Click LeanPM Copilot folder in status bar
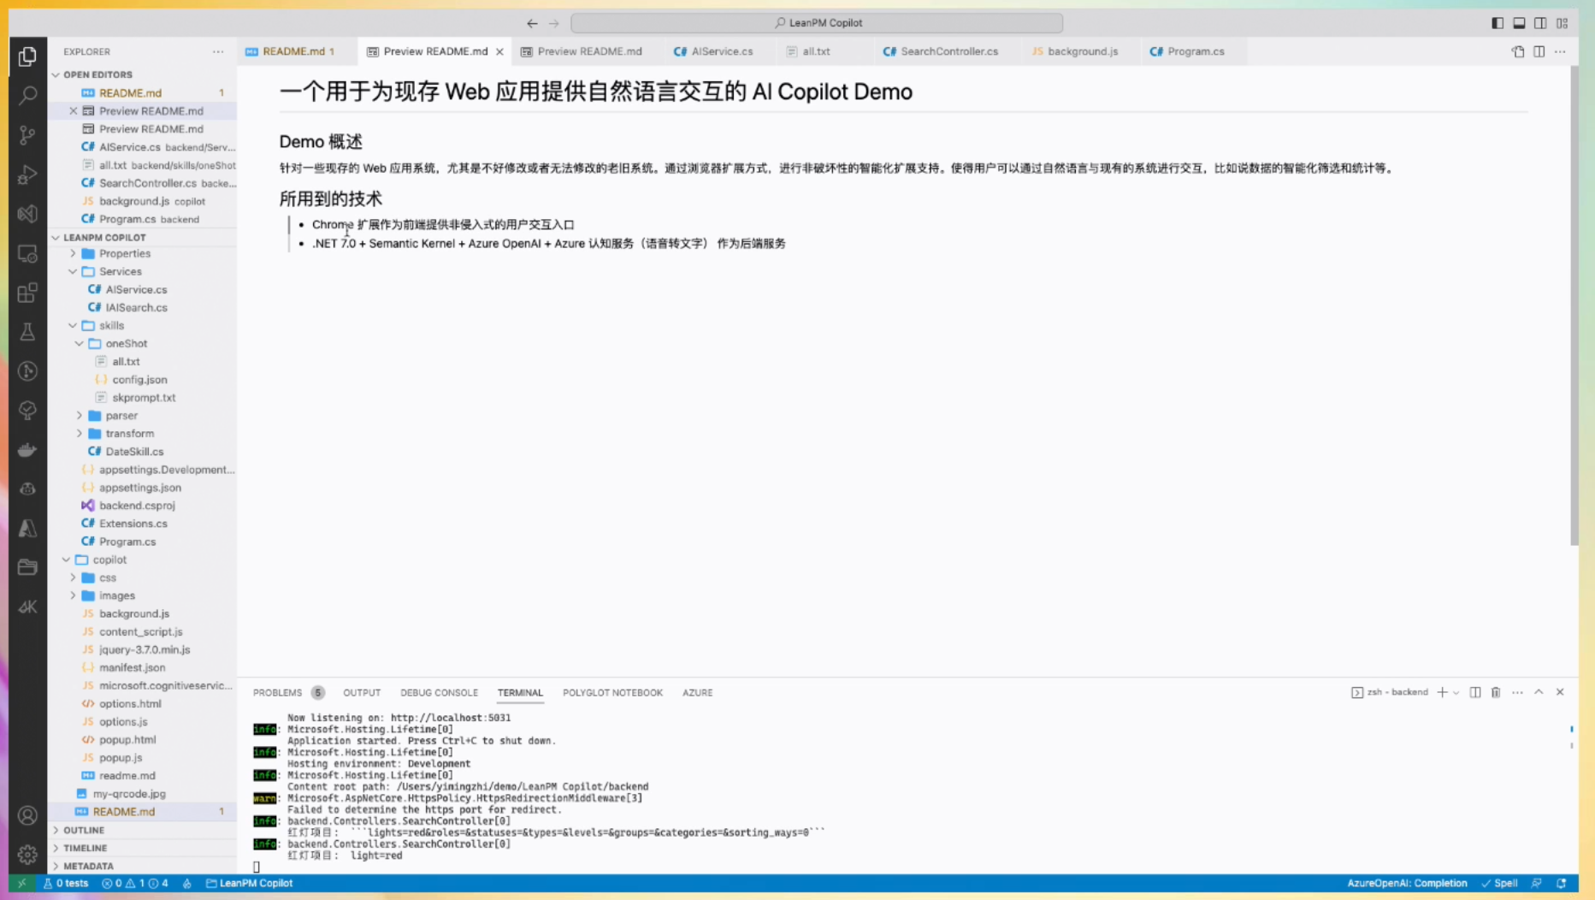The height and width of the screenshot is (900, 1595). (x=249, y=883)
